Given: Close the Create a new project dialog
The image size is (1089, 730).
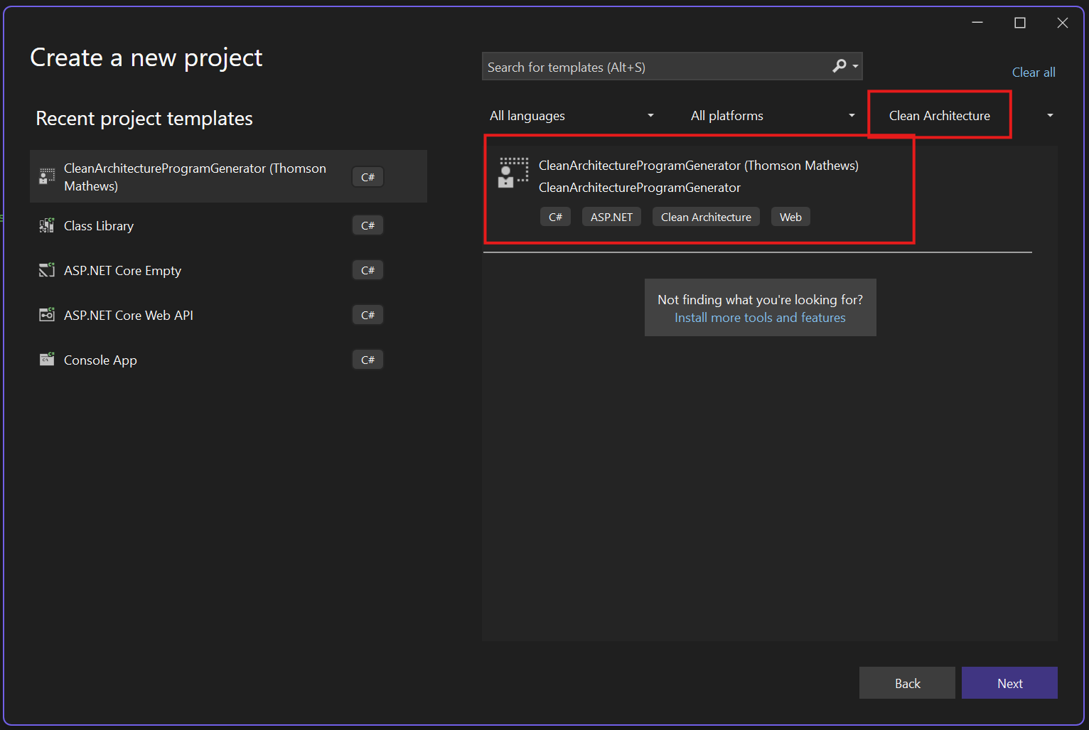Looking at the screenshot, I should click(x=1063, y=23).
